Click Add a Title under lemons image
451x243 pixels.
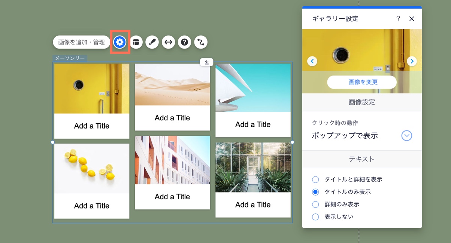(x=92, y=206)
